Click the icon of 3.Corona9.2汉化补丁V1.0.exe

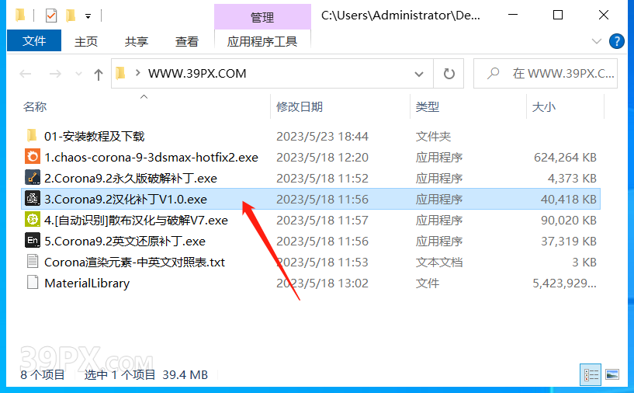(x=33, y=198)
